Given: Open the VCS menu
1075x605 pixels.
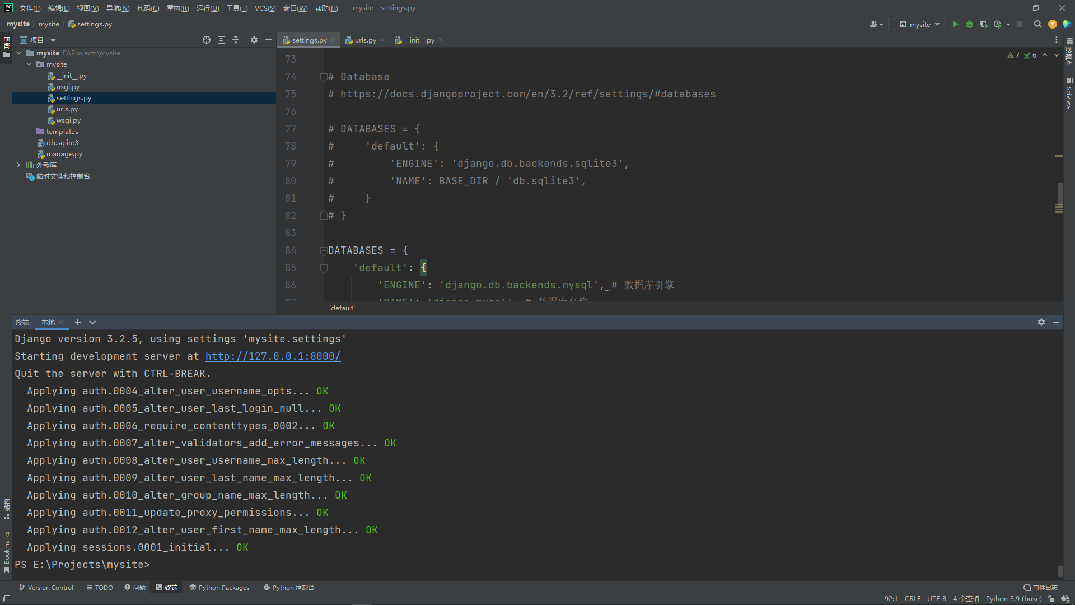Looking at the screenshot, I should click(265, 8).
